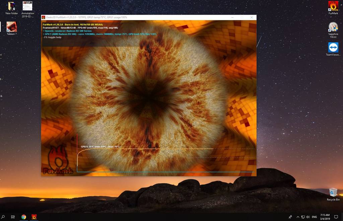Open the New folder desktop icon
The image size is (343, 221).
click(12, 8)
